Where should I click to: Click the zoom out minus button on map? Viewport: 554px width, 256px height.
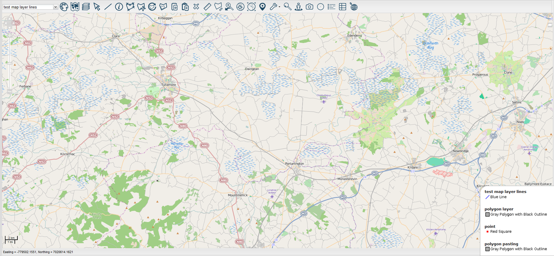tap(9, 91)
